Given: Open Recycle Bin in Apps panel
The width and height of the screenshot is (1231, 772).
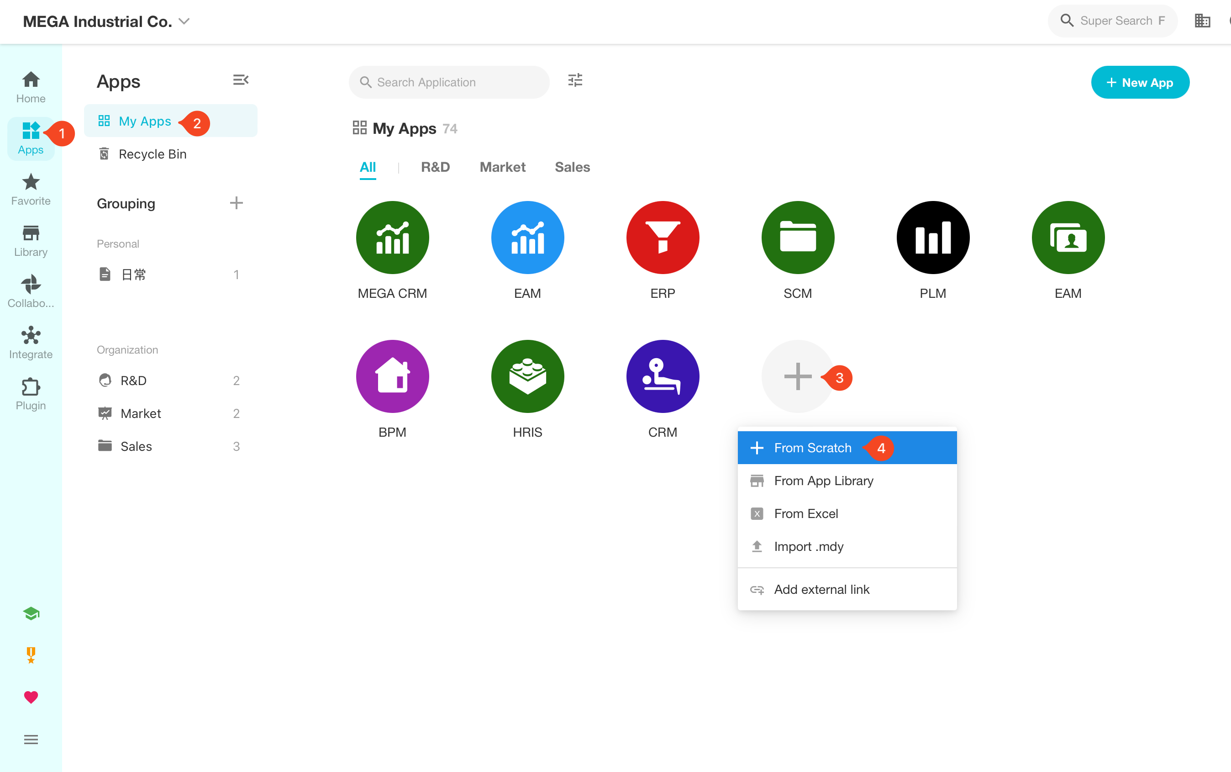Looking at the screenshot, I should 152,154.
